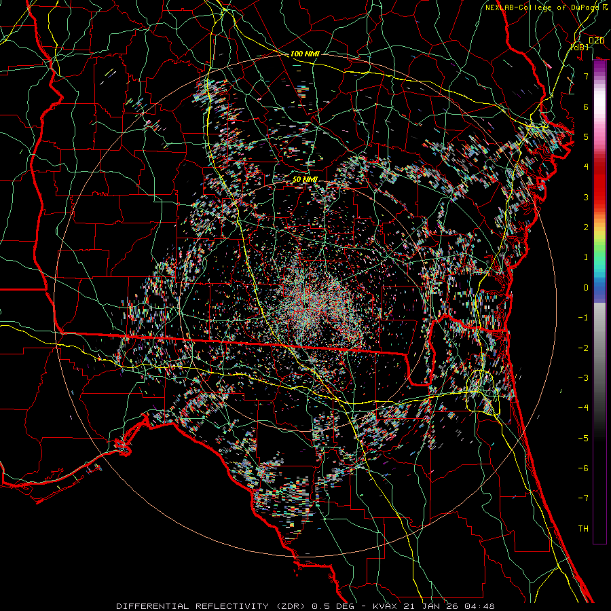
Task: Click the 0 scale label
Action: click(x=586, y=288)
